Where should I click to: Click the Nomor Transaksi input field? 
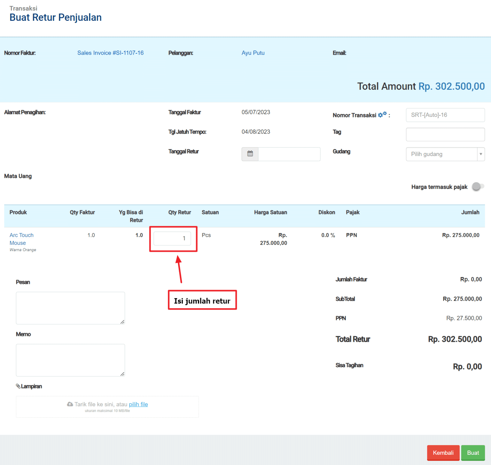click(x=445, y=115)
